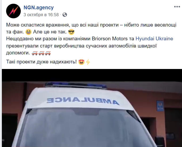
Task: Click the first ambulance emoji
Action: 35,53
